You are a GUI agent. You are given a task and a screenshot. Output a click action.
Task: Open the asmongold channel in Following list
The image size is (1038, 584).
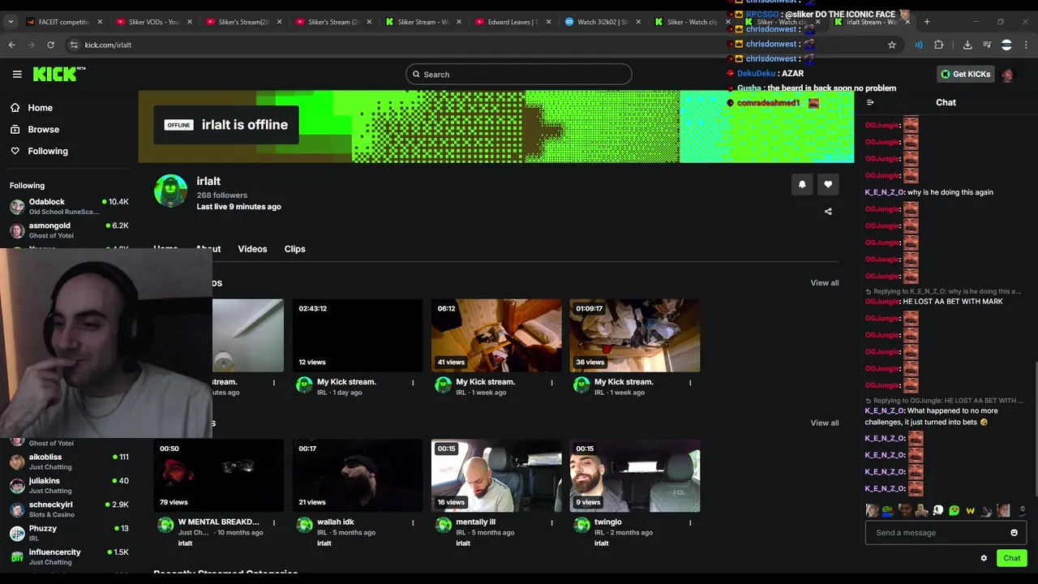(69, 230)
